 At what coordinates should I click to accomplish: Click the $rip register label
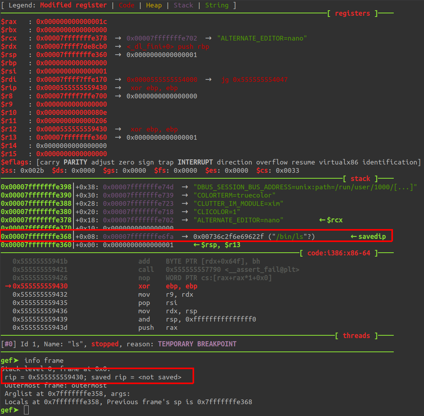point(9,88)
